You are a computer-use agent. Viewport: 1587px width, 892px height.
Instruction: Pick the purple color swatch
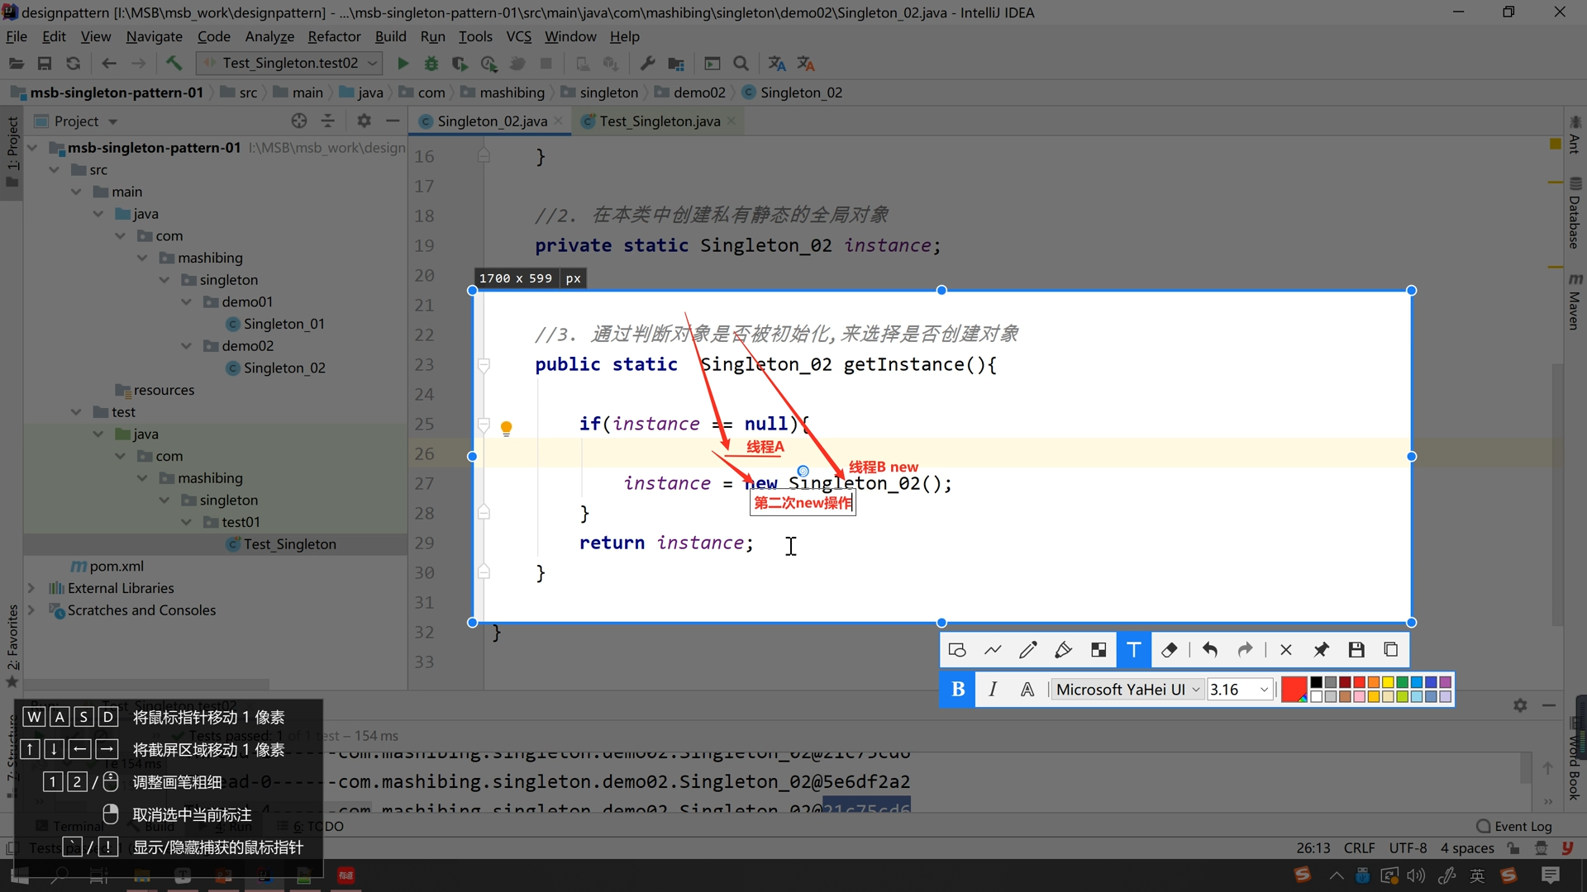coord(1446,682)
